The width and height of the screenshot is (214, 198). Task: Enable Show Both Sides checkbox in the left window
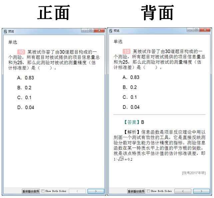(43, 191)
